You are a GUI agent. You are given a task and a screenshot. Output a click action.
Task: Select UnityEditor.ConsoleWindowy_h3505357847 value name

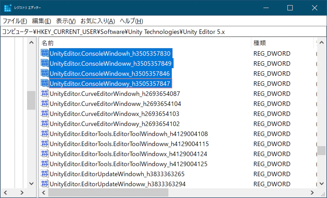click(x=110, y=84)
